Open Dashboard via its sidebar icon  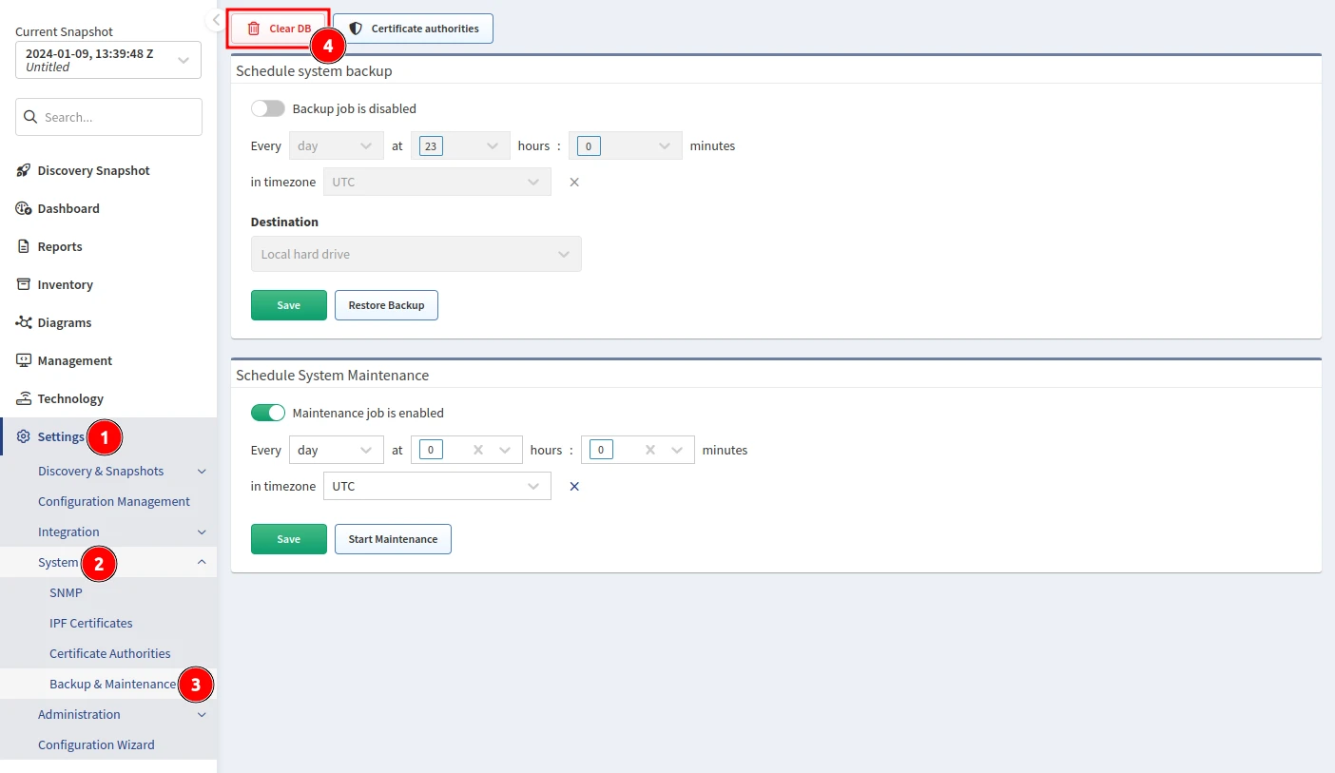pos(24,208)
